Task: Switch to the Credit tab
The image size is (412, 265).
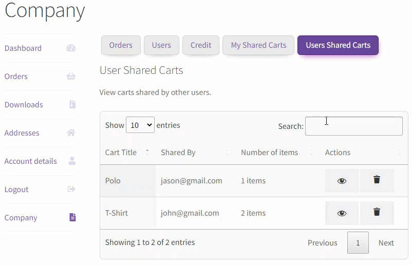Action: (201, 45)
